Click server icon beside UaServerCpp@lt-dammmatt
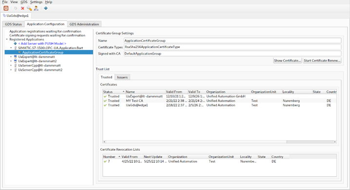350x190 pixels. [x=16, y=66]
